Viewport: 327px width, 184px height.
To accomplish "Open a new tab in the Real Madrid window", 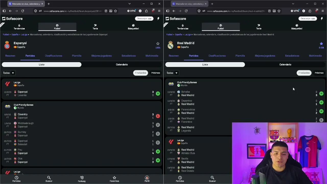I will [212, 4].
